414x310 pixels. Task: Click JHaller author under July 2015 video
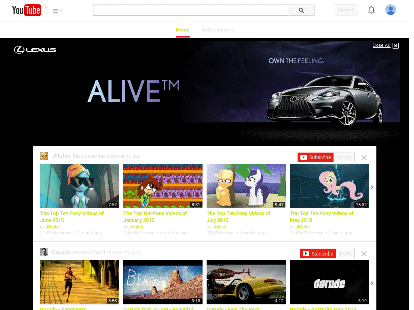click(220, 227)
